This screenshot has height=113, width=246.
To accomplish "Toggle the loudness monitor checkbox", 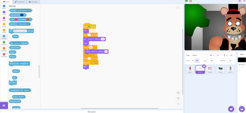I will coord(10,71).
